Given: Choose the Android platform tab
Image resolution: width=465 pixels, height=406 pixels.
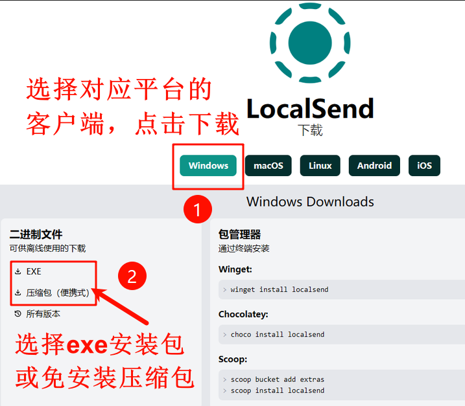Looking at the screenshot, I should tap(374, 166).
